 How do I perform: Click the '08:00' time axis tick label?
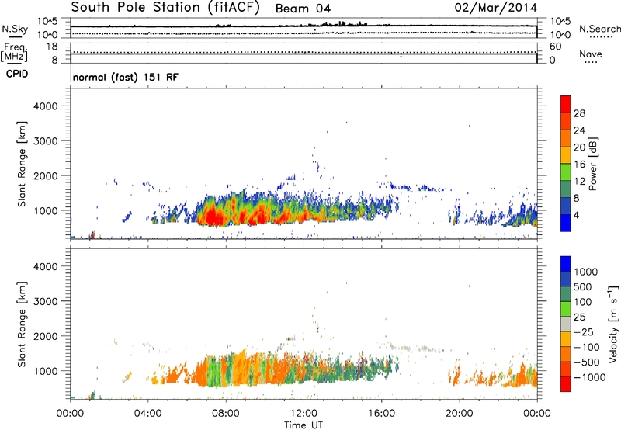[x=226, y=414]
